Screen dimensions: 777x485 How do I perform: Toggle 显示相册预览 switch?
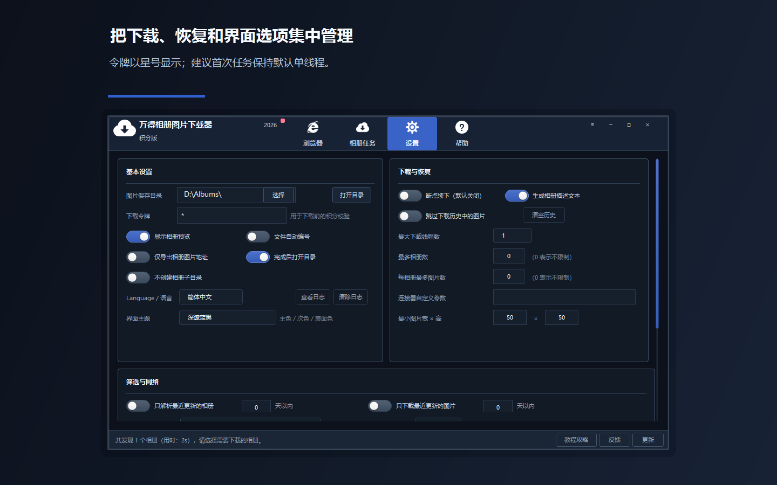pos(138,237)
